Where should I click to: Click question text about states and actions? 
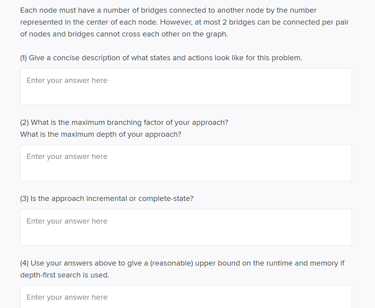click(161, 58)
